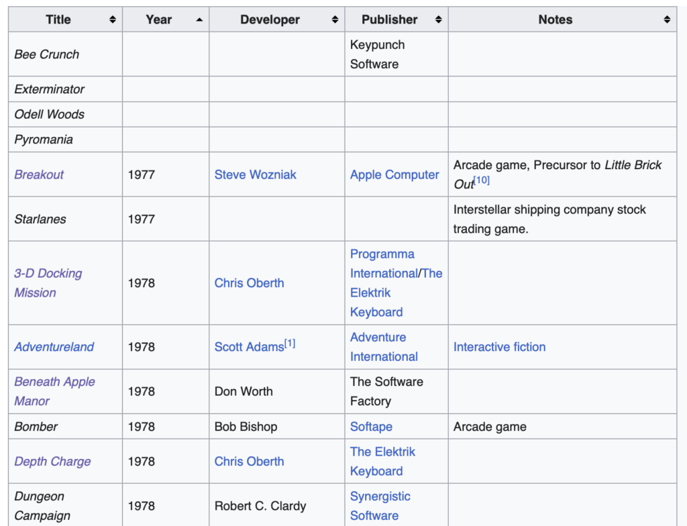
Task: Open the Synergistic Software publisher link
Action: (x=380, y=506)
